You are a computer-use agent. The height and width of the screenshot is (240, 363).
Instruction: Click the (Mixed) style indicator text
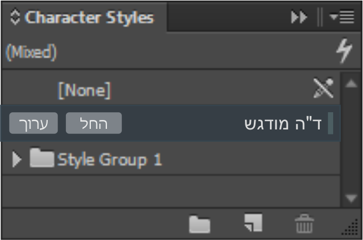[31, 53]
